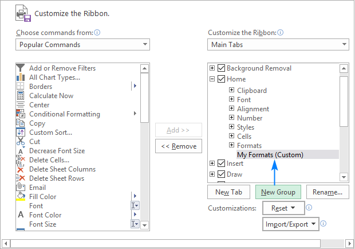The image size is (355, 249).
Task: Select the Delete Sheet Columns icon
Action: coord(21,169)
